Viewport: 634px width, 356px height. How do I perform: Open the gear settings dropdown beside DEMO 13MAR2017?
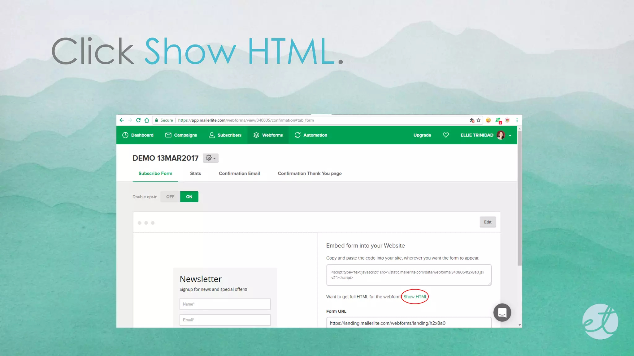point(211,158)
